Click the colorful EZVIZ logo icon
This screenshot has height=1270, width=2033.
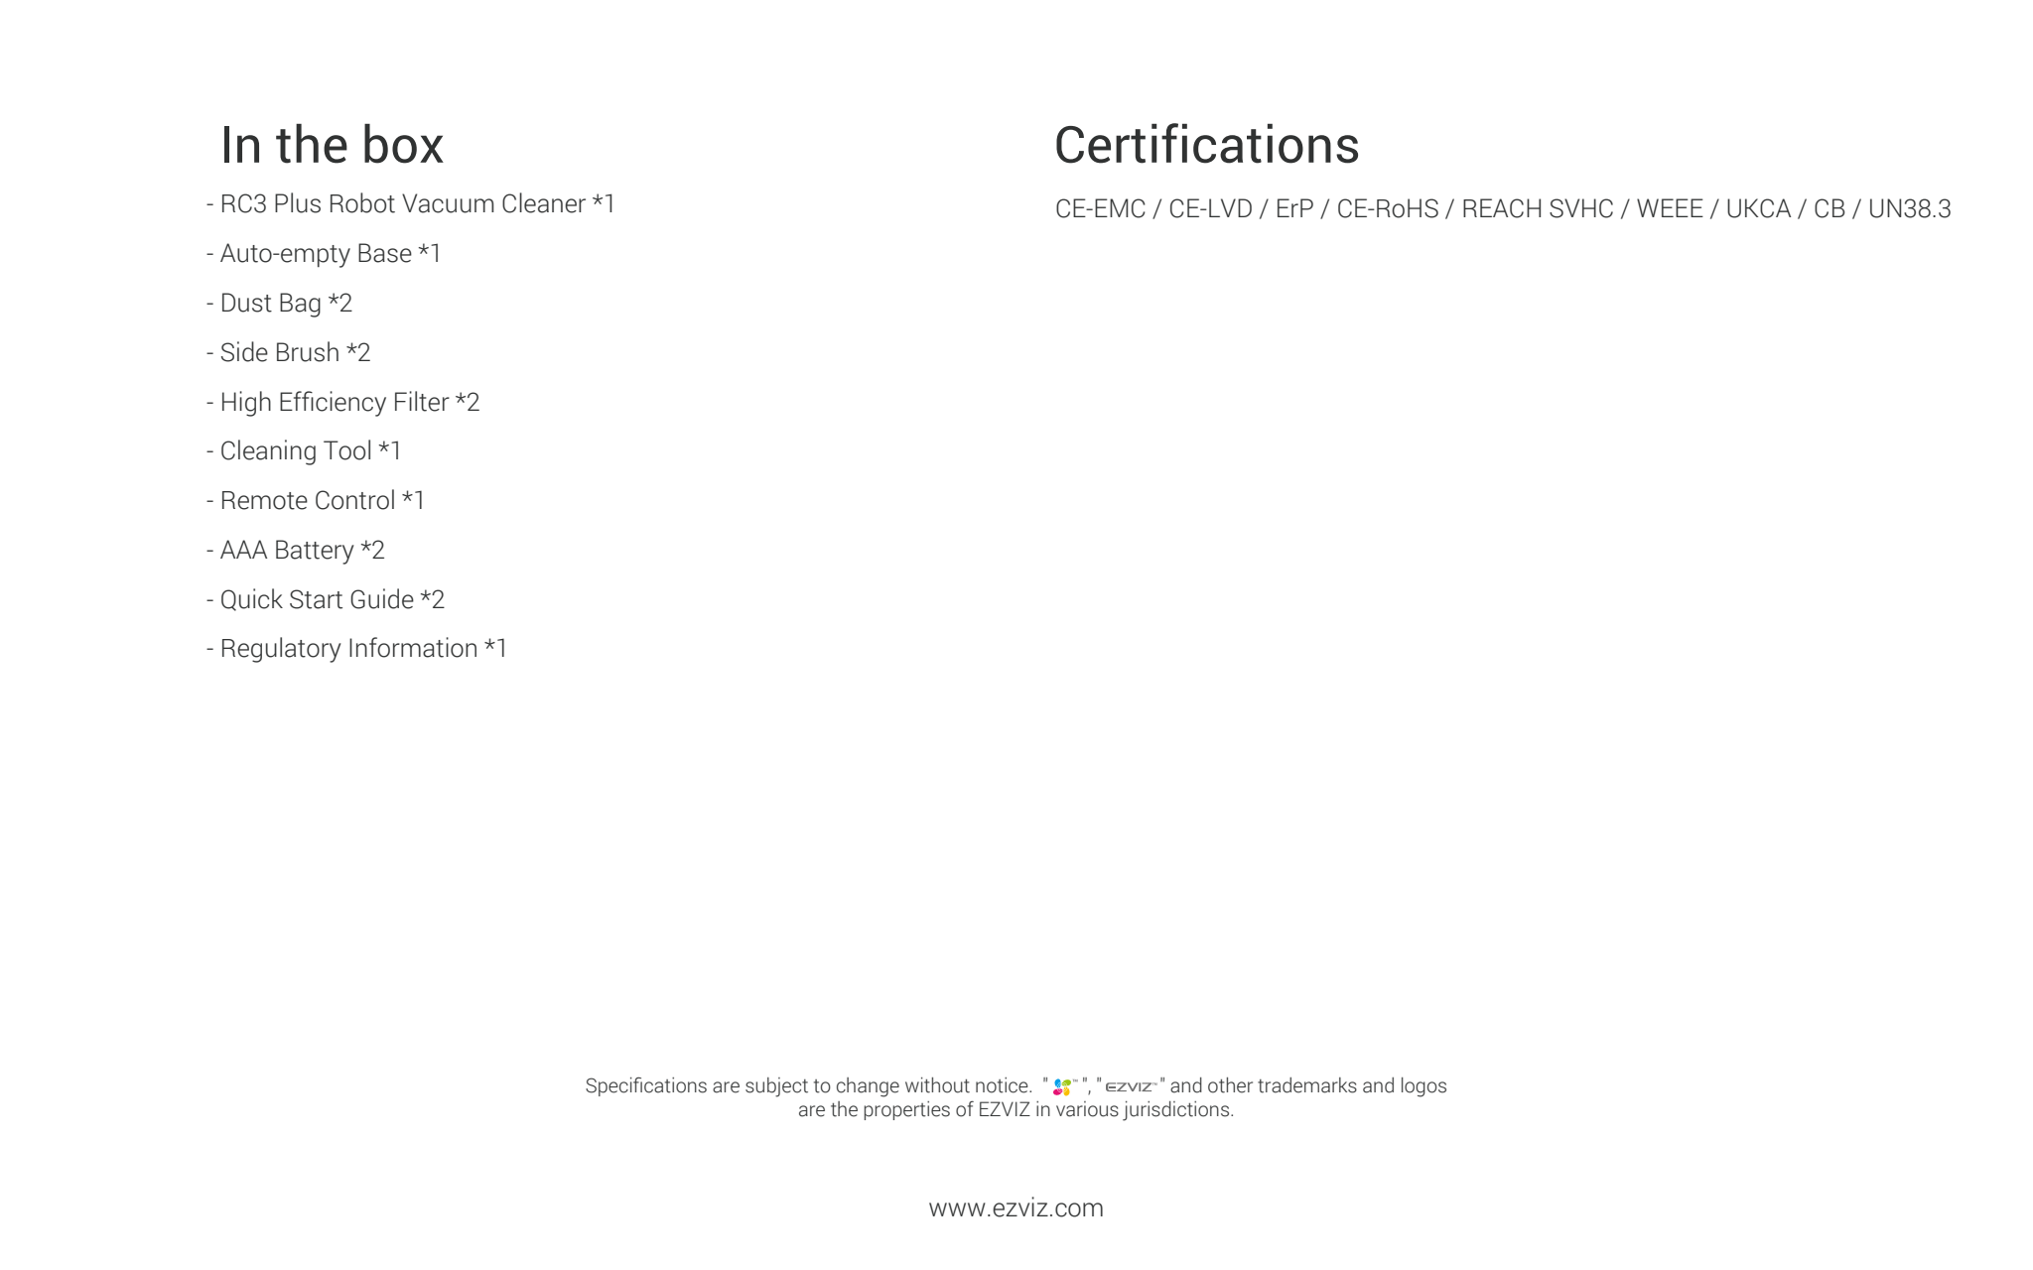click(x=1063, y=1087)
